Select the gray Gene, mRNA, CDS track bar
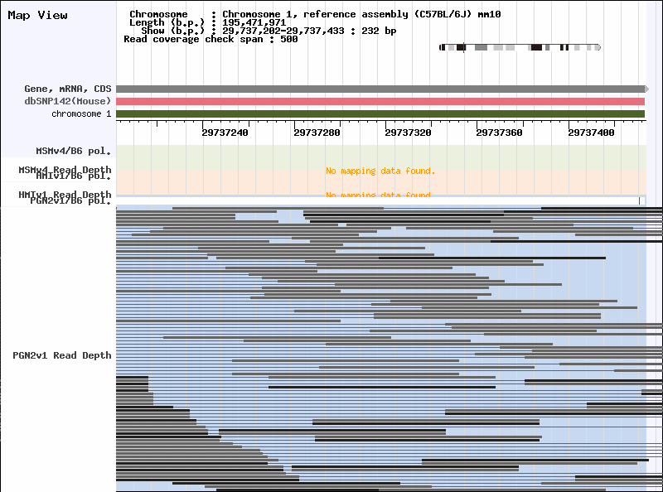The width and height of the screenshot is (663, 492). tap(380, 89)
